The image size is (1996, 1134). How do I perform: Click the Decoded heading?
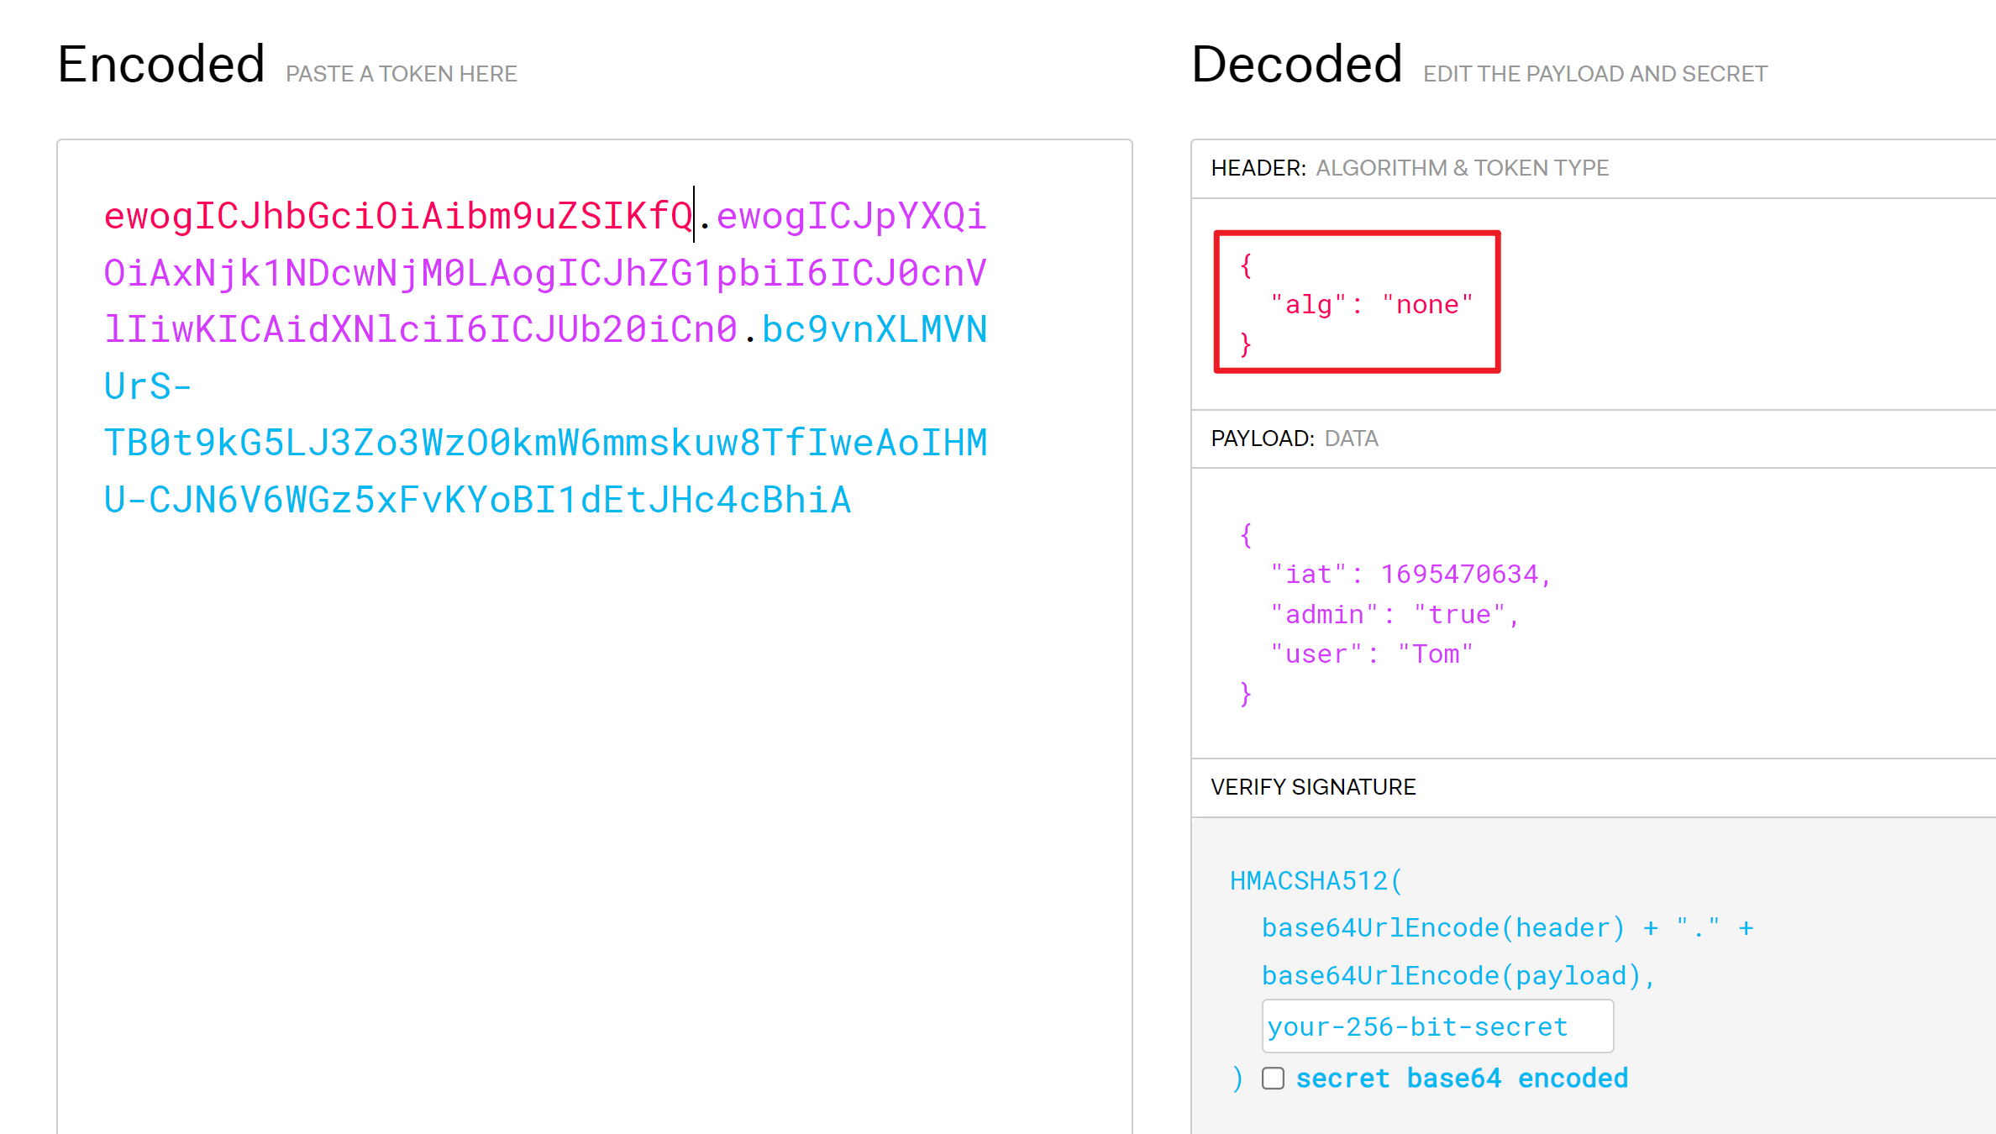(x=1297, y=64)
